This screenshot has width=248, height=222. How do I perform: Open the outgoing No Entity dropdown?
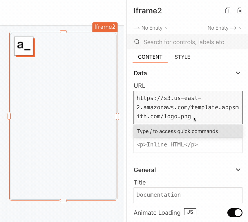coord(224,28)
